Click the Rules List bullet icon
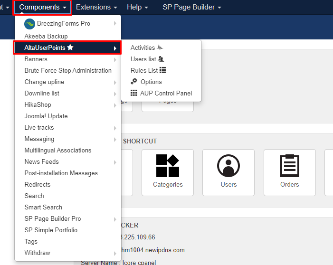Screen dimensions: 333x265 162,70
